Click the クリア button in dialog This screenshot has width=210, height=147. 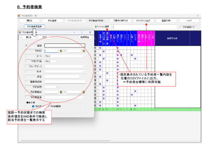click(x=44, y=37)
